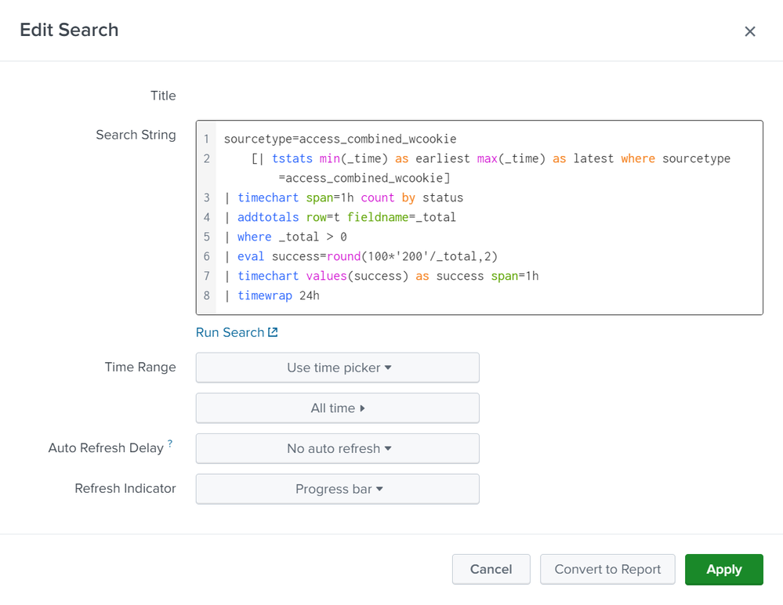Click the Run Search link
The image size is (783, 605).
point(229,331)
